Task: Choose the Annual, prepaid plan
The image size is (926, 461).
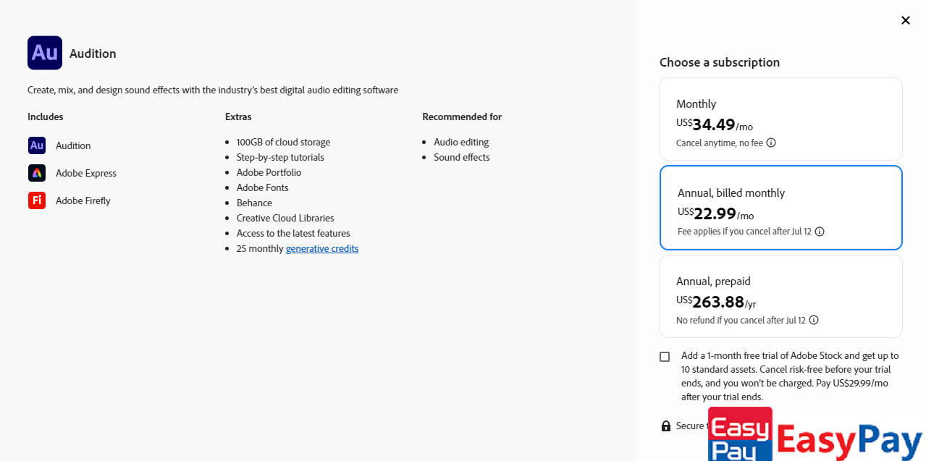Action: (x=780, y=296)
